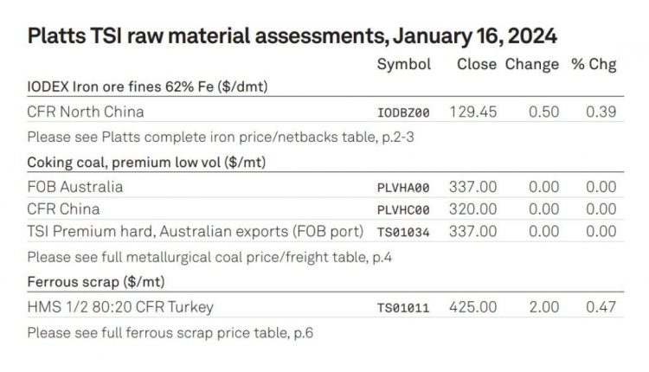Click the TS01034 symbol code

coord(404,232)
